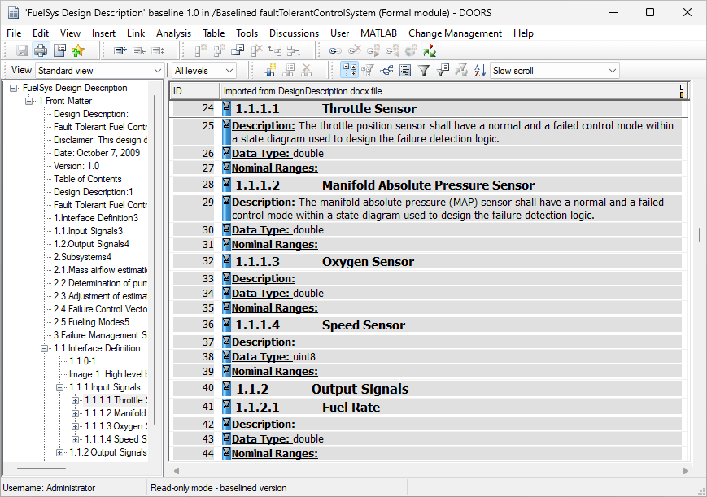Click the exclusive edit mode icon
The height and width of the screenshot is (497, 707).
click(120, 51)
